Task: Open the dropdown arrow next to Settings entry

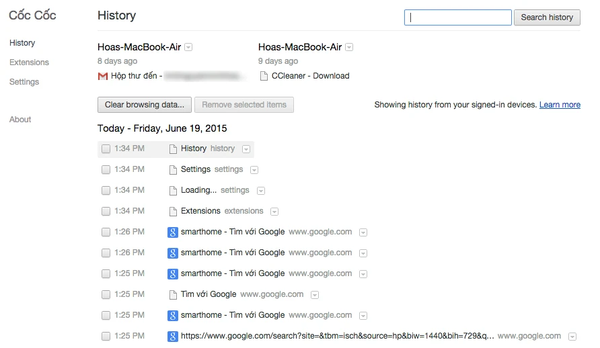Action: click(x=254, y=170)
